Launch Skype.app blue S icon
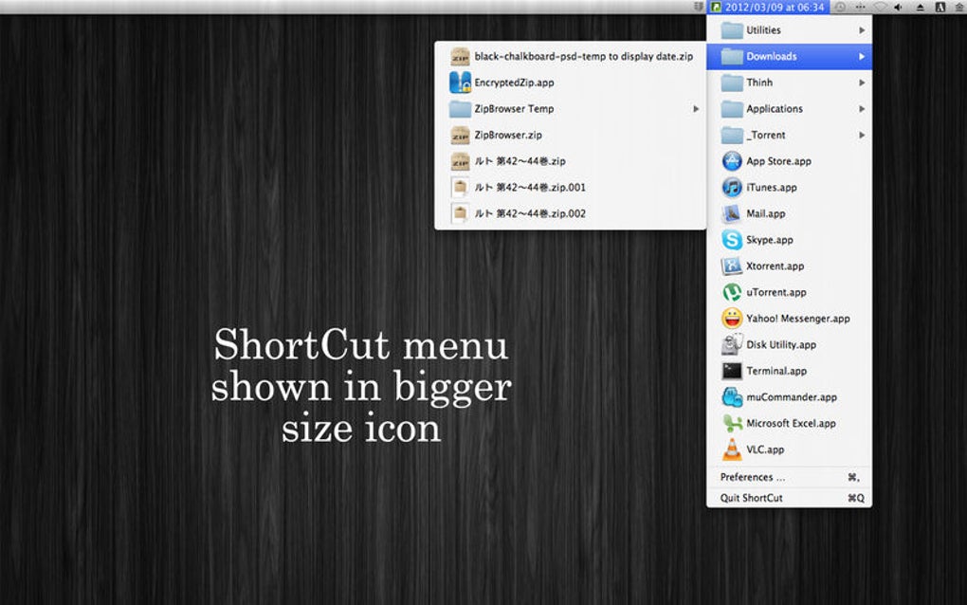Viewport: 967px width, 605px height. pyautogui.click(x=732, y=239)
